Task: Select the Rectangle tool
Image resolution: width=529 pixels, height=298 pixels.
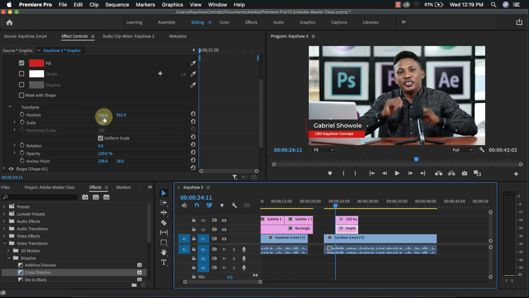Action: 164,243
